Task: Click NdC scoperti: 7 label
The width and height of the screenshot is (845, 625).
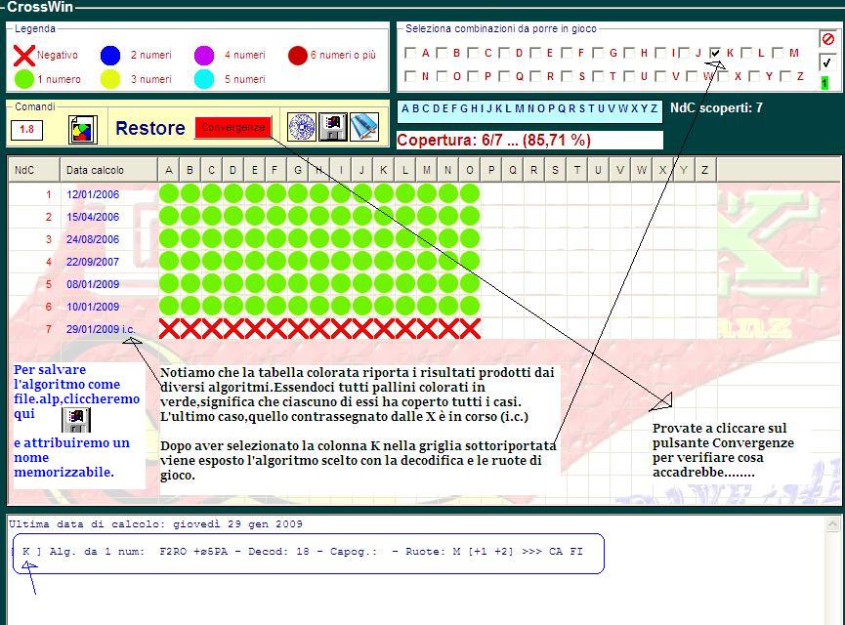Action: click(x=716, y=107)
